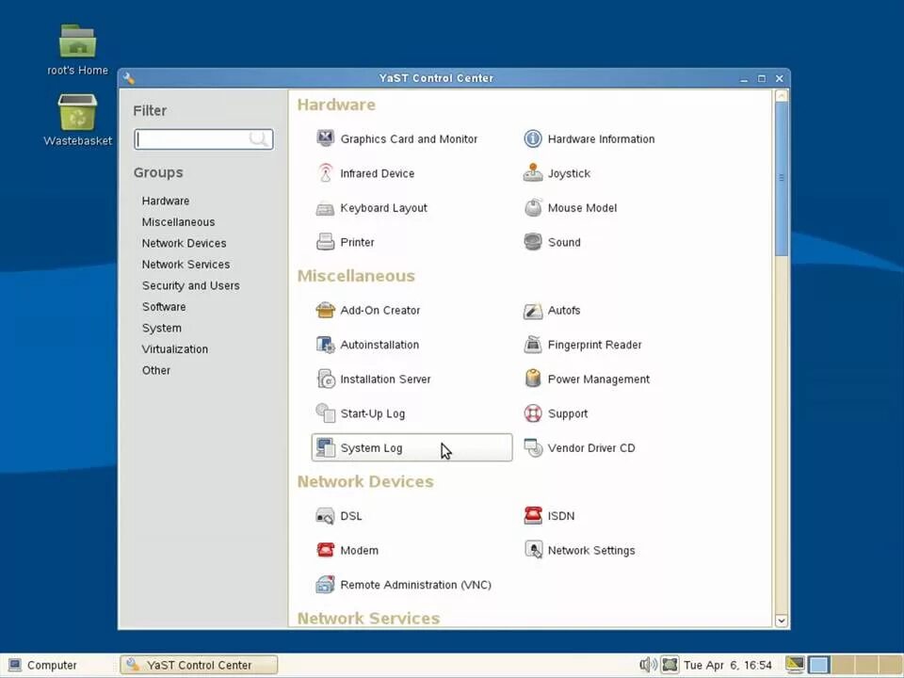Open root's Home desktop folder

click(77, 50)
